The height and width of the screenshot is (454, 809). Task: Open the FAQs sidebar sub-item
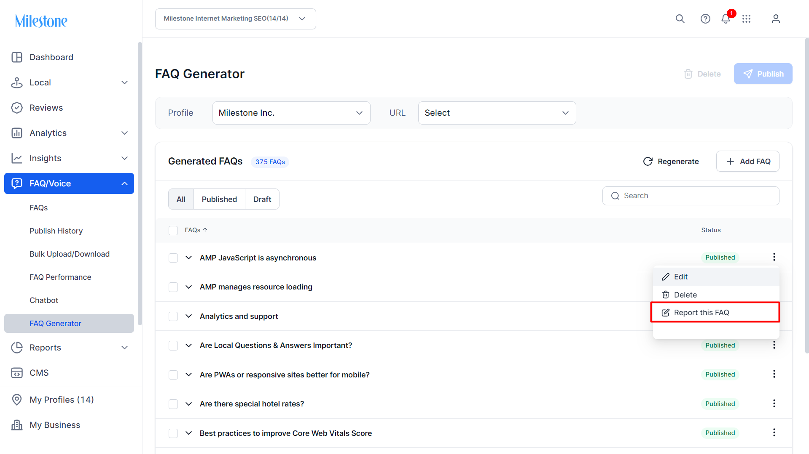39,207
